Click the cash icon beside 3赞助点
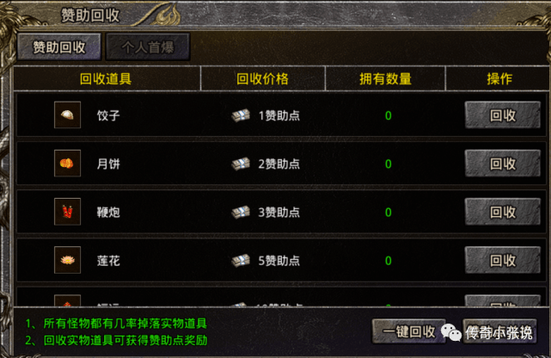The height and width of the screenshot is (358, 551). 241,212
